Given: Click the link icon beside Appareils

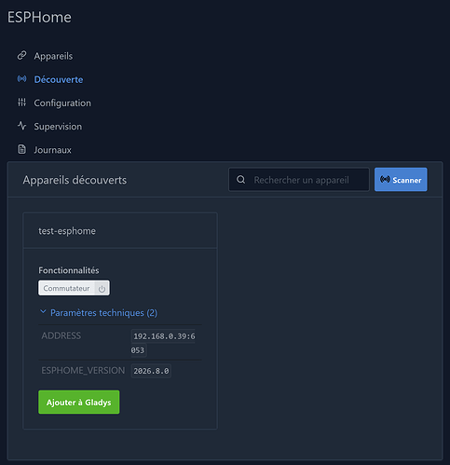Looking at the screenshot, I should pyautogui.click(x=21, y=56).
